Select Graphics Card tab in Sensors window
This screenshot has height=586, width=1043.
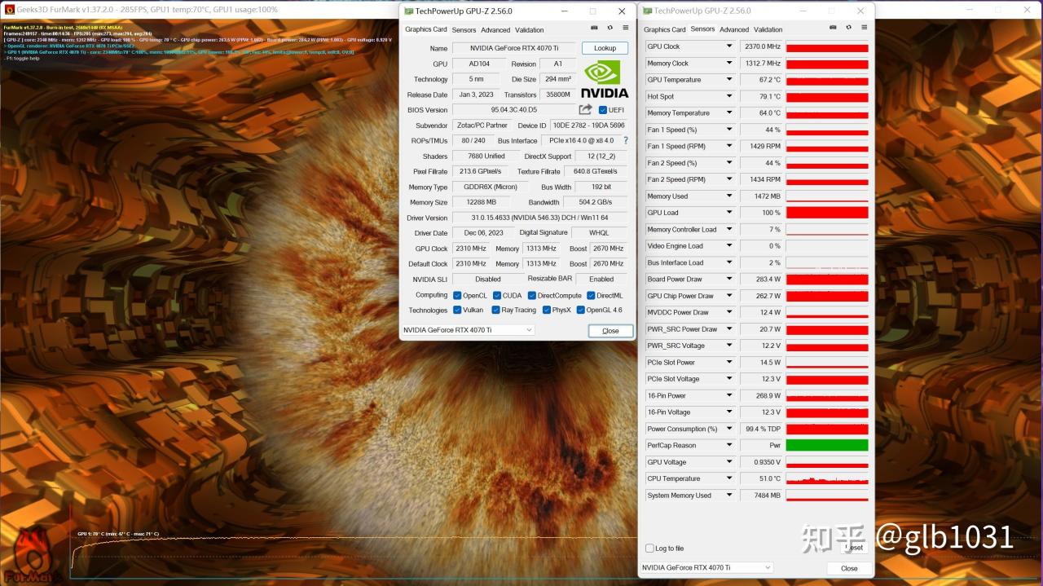[x=665, y=29]
